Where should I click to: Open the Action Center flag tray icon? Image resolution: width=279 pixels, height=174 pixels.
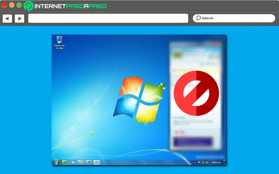click(x=199, y=163)
